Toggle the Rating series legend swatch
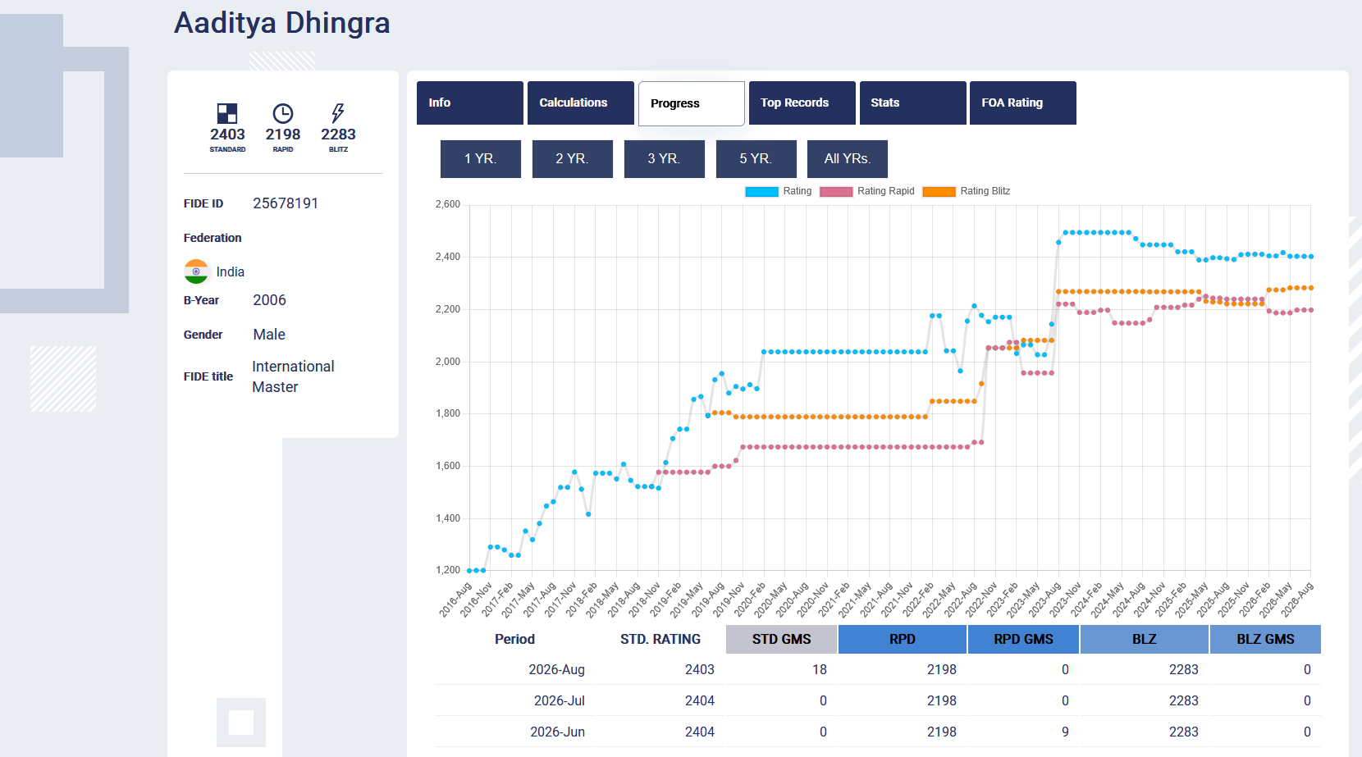Screen dimensions: 1362x757 click(761, 192)
